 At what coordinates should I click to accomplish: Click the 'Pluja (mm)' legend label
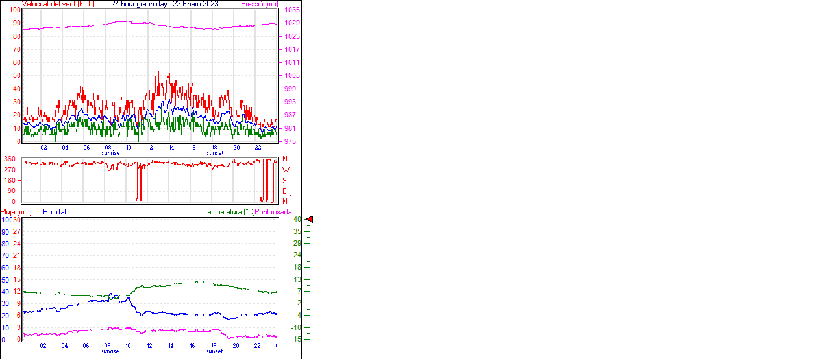point(16,212)
